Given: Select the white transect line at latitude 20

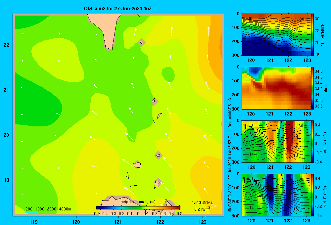Looking at the screenshot, I should [x=133, y=135].
